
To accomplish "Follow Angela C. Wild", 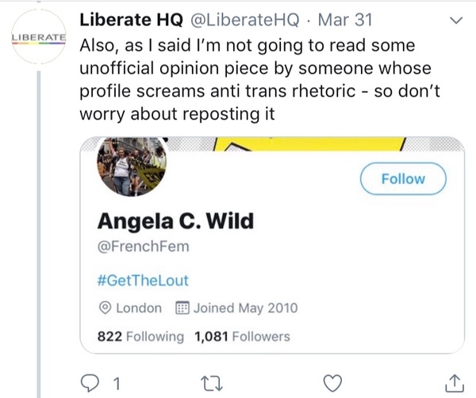I will click(403, 179).
